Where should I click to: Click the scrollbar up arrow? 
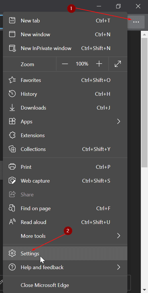pos(145,34)
